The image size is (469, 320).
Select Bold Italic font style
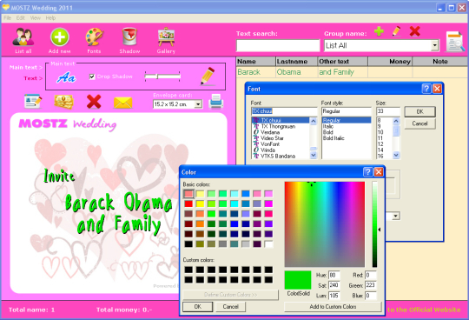tap(334, 138)
